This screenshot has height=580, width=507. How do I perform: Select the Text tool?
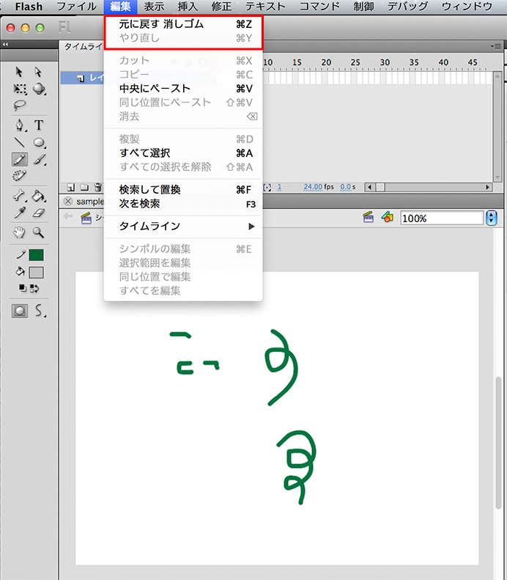click(39, 125)
